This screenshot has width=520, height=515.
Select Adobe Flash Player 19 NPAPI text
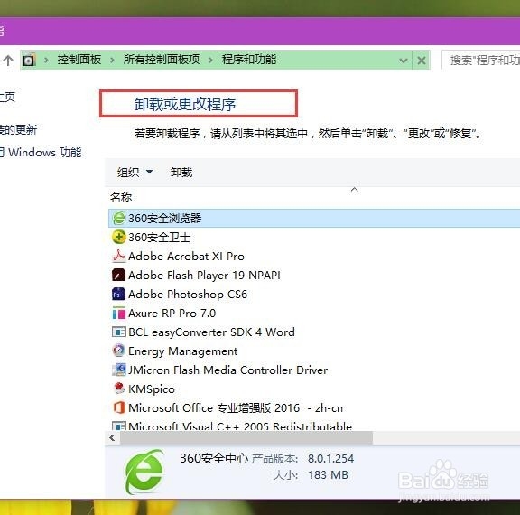click(x=204, y=275)
